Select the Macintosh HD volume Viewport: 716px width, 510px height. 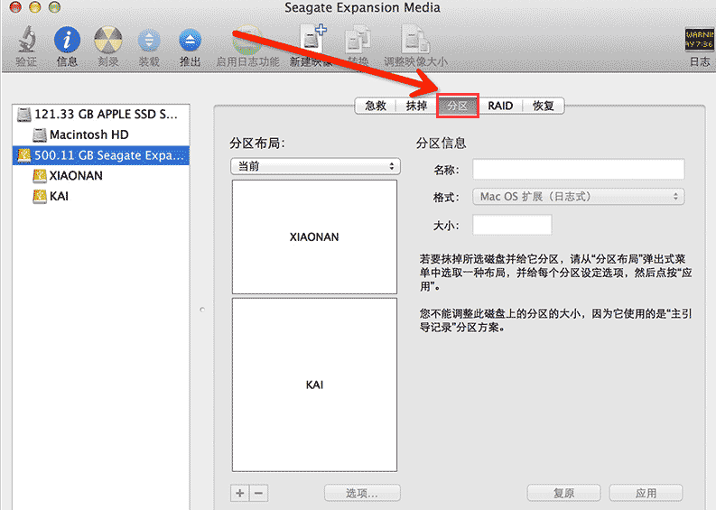pos(101,134)
